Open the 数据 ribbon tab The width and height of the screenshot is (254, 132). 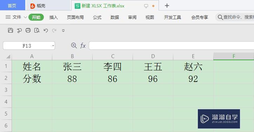[x=115, y=17]
